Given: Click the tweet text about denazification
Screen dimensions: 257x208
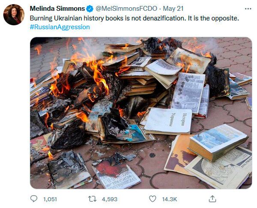Looking at the screenshot, I should (134, 18).
